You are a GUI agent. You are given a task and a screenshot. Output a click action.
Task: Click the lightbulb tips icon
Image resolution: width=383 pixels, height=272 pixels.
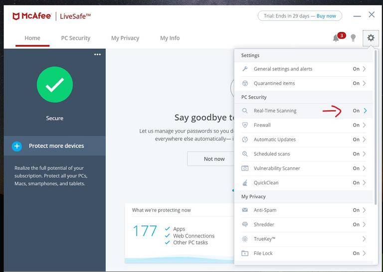(x=353, y=38)
